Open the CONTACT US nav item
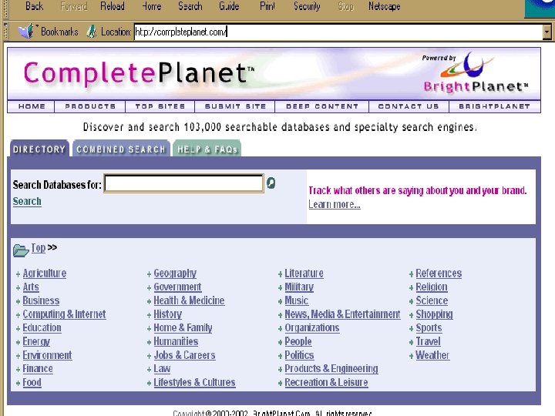Image resolution: width=555 pixels, height=416 pixels. point(409,106)
